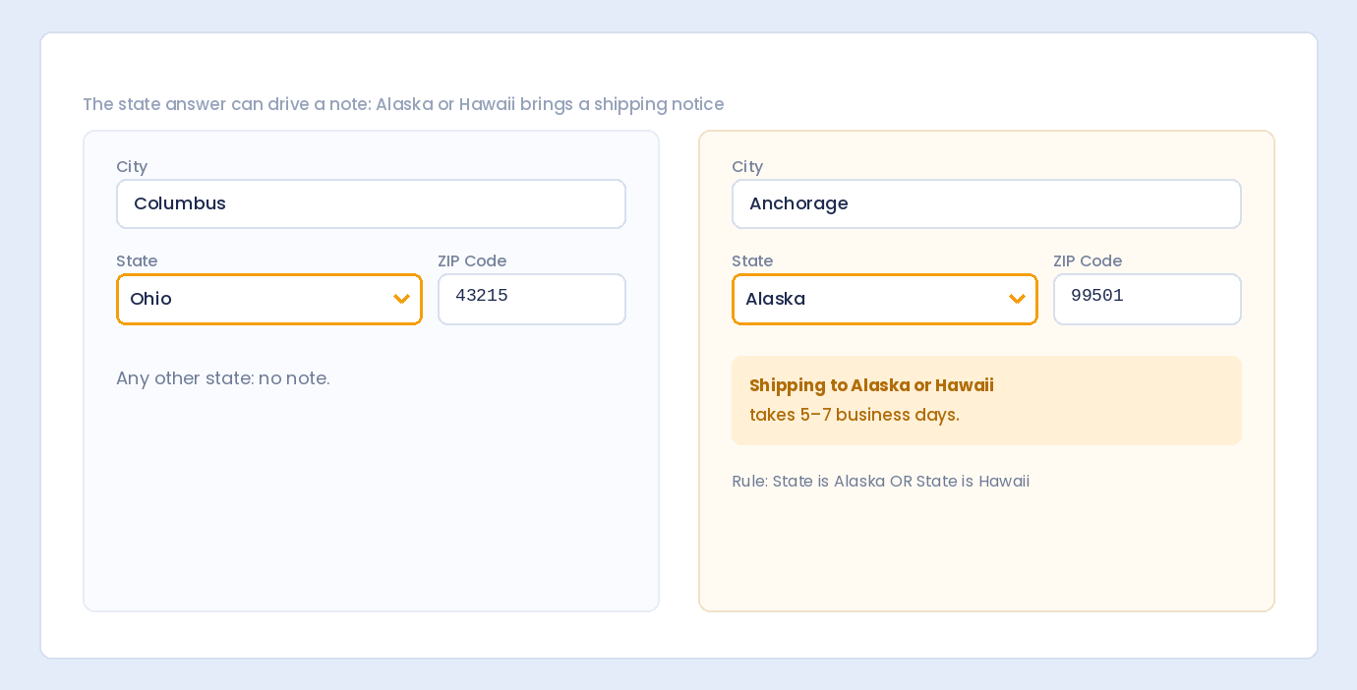Click the 'Any other state: no note.' text

click(x=223, y=378)
